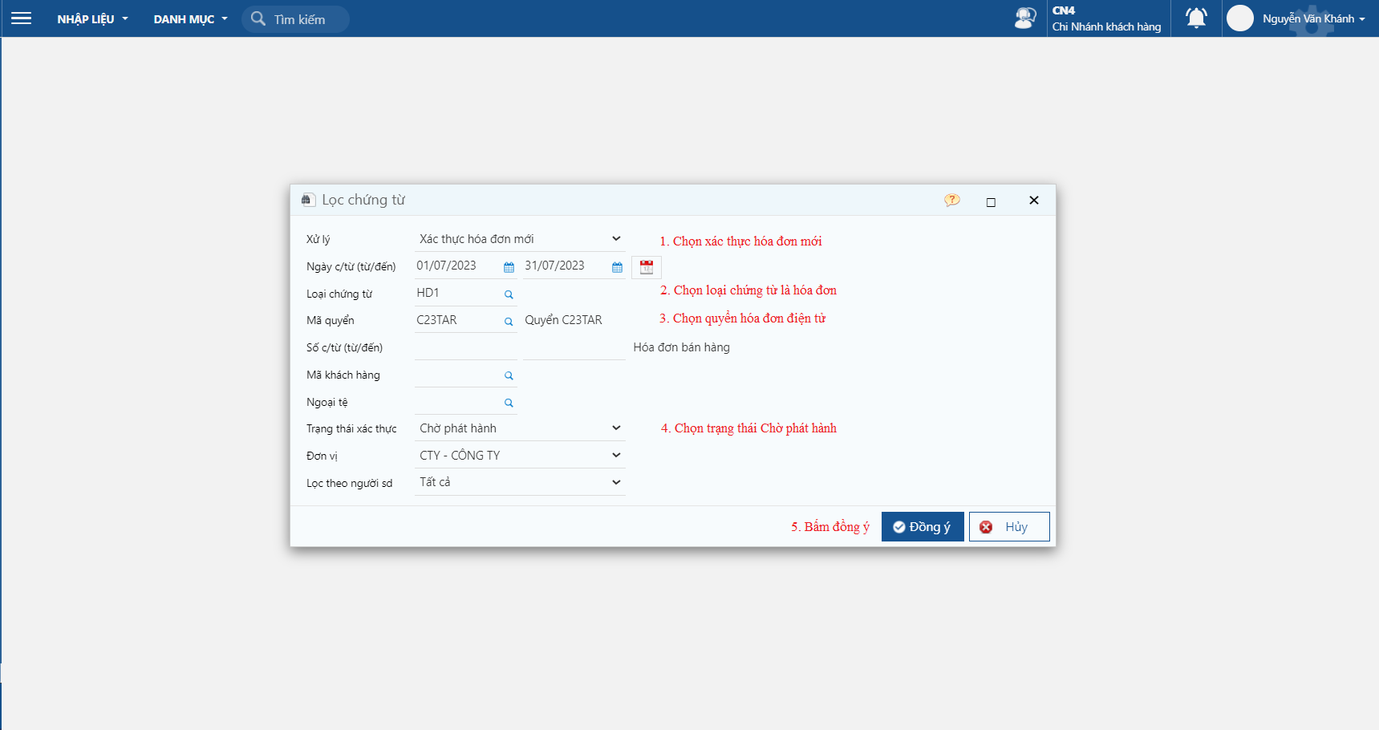Open lookup for Ngoại tệ field
The width and height of the screenshot is (1379, 730).
(509, 403)
